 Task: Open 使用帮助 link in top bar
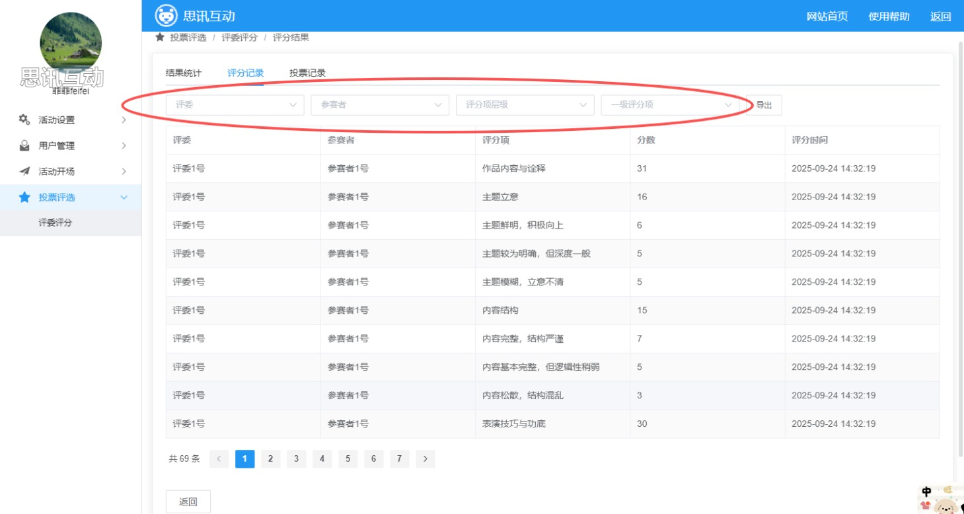coord(889,17)
